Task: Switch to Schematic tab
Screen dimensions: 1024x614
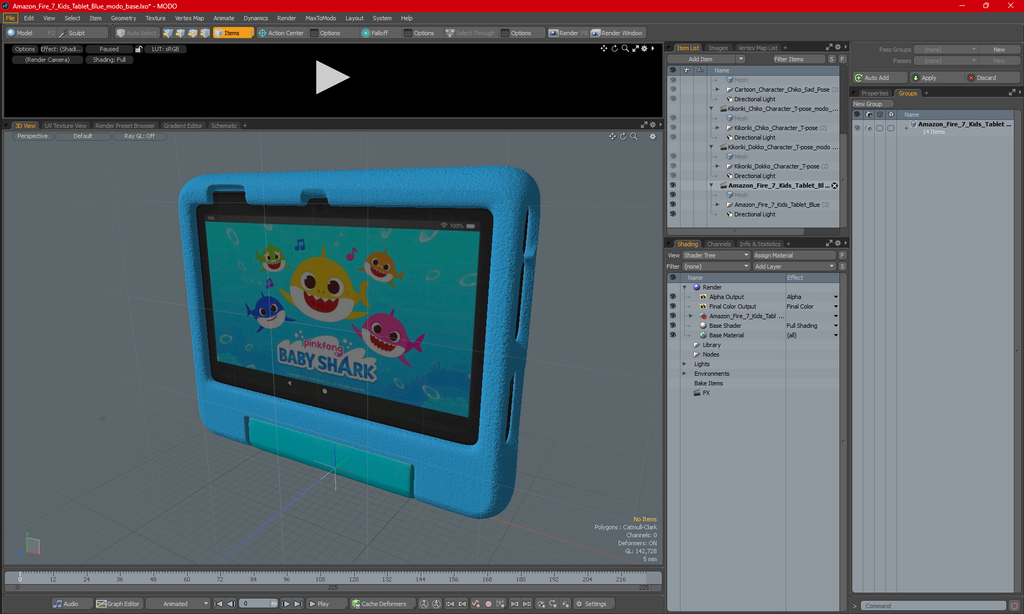Action: 224,126
